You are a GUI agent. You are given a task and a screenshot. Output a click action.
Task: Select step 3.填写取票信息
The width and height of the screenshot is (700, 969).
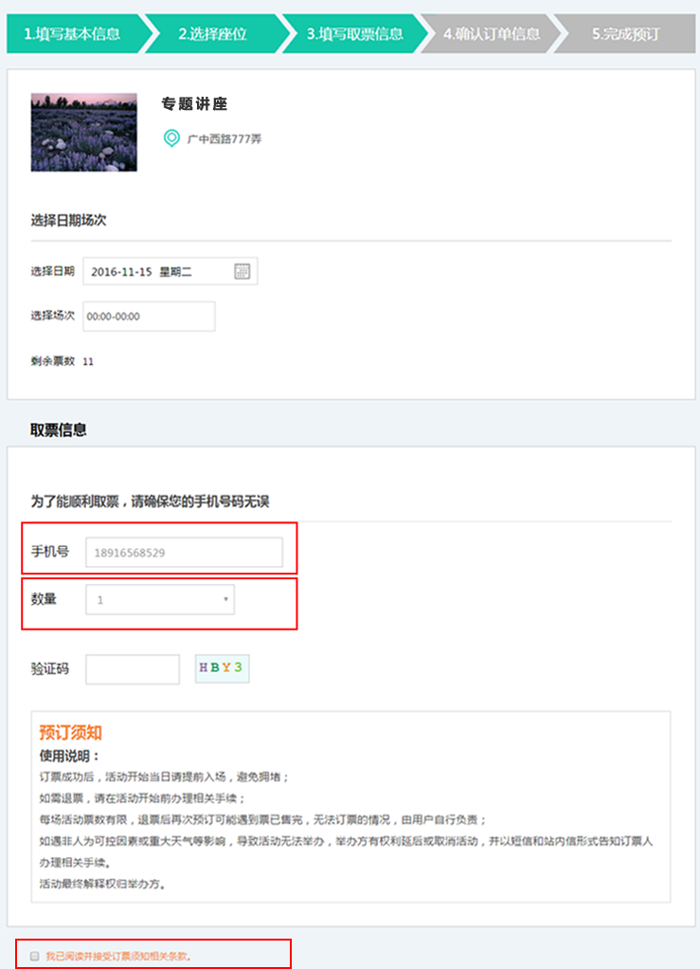[x=354, y=34]
